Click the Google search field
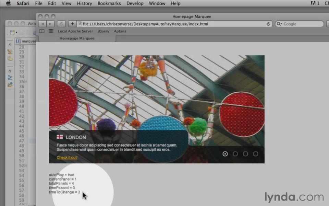Viewport: 329px width, 206px height. (x=300, y=24)
